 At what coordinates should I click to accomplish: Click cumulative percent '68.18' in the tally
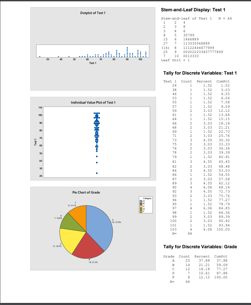click(x=224, y=187)
